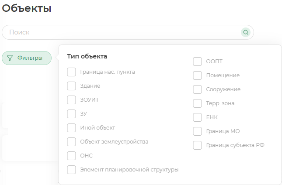Check the Сооружение checkbox
Screen dimensions: 282x185
tap(197, 89)
